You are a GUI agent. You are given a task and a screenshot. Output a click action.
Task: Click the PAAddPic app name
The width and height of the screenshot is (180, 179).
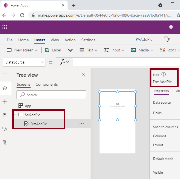coord(144,39)
